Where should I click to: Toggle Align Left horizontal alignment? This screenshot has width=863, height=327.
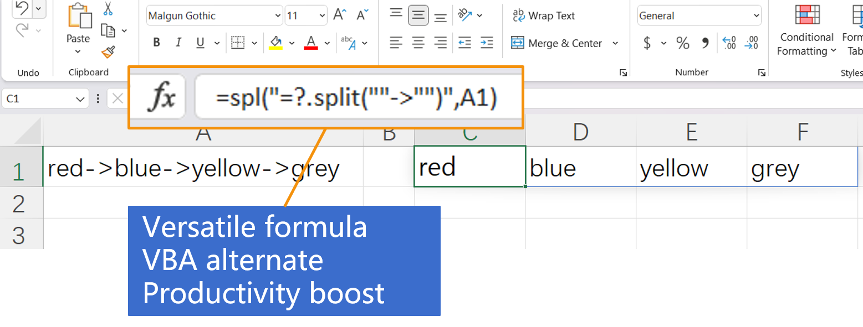click(x=396, y=42)
